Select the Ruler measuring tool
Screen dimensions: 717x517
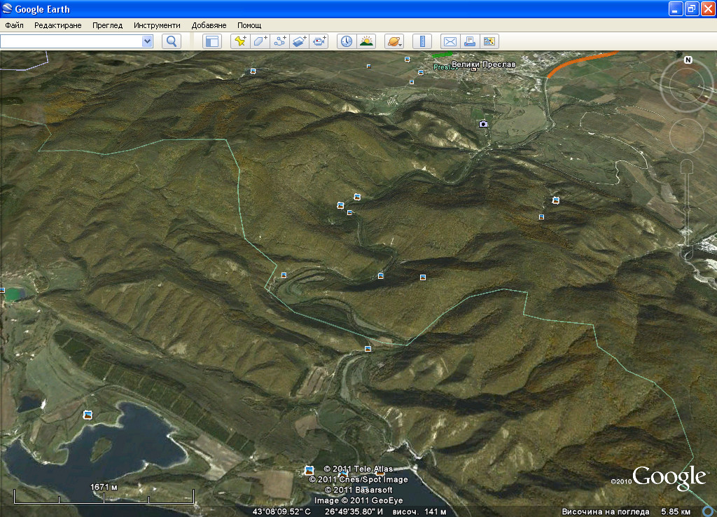(x=422, y=41)
